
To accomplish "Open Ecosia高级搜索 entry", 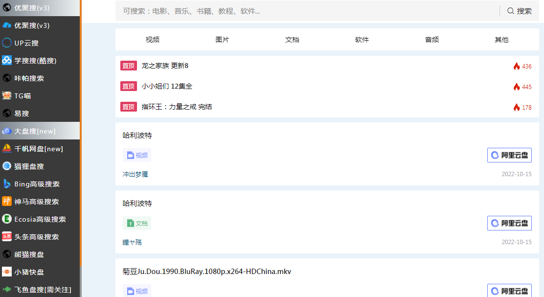I will coord(40,219).
